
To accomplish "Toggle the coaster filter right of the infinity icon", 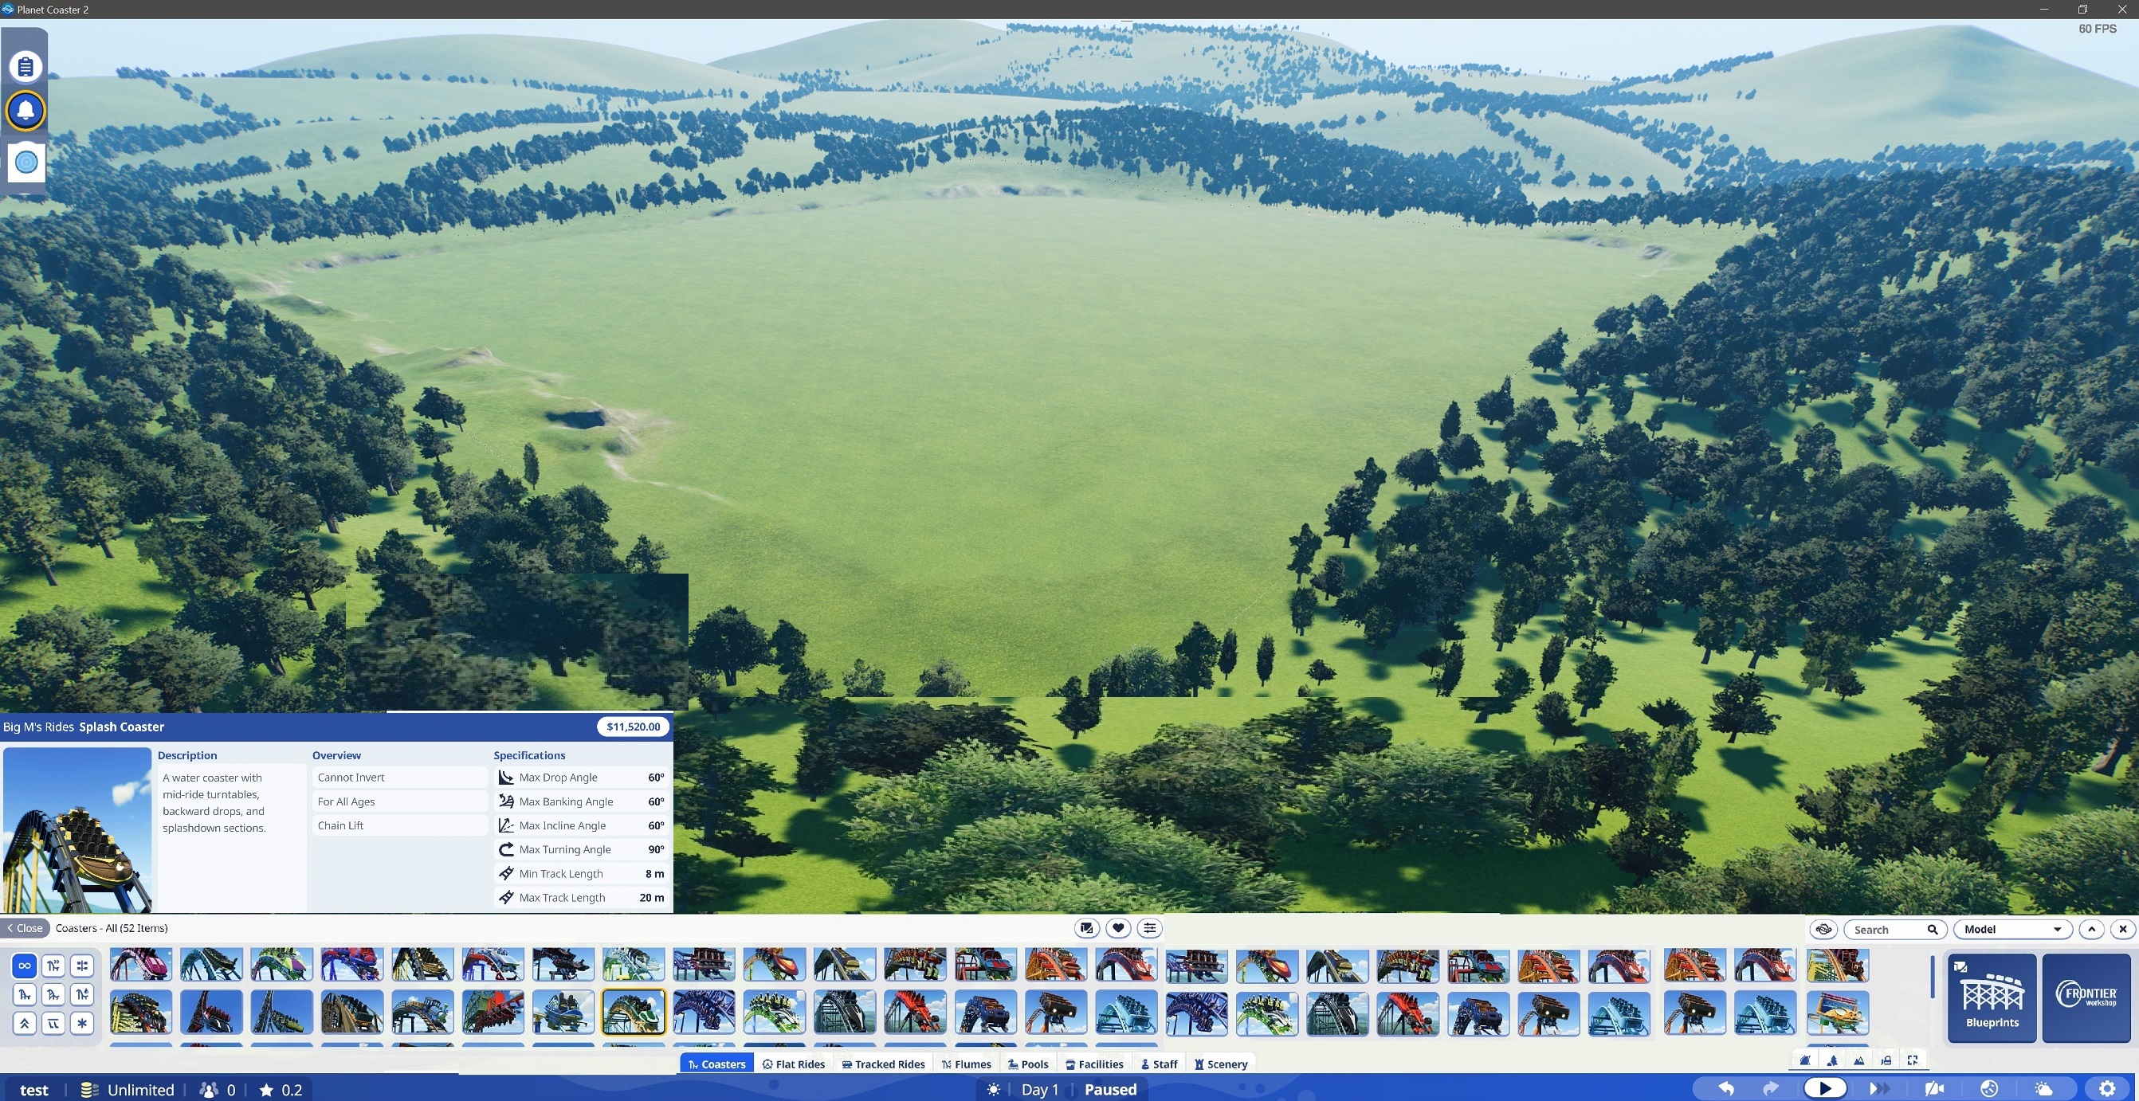I will tap(54, 966).
